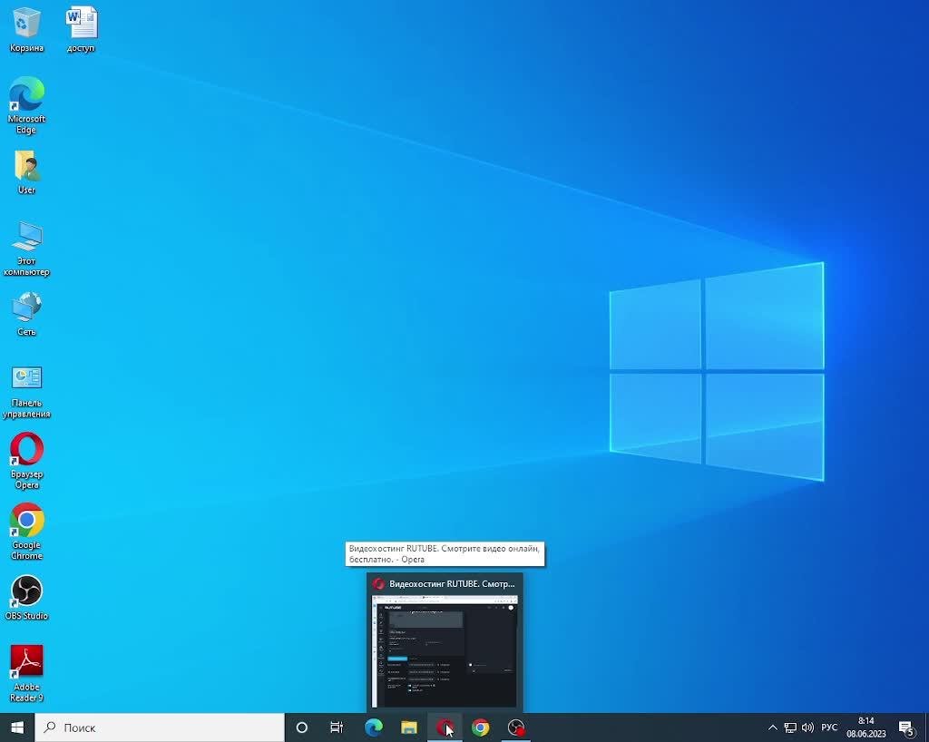The image size is (929, 742).
Task: Select the Сеть network icon
Action: pyautogui.click(x=26, y=314)
